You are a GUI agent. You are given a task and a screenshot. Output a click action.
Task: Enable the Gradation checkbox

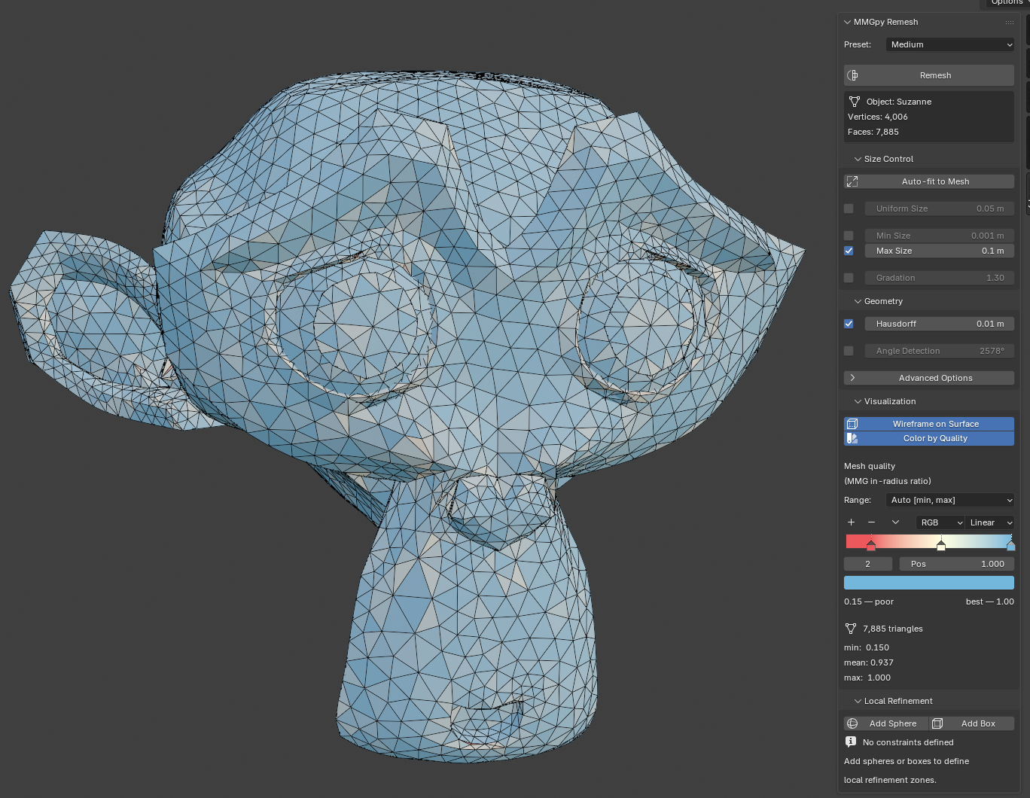click(x=849, y=278)
